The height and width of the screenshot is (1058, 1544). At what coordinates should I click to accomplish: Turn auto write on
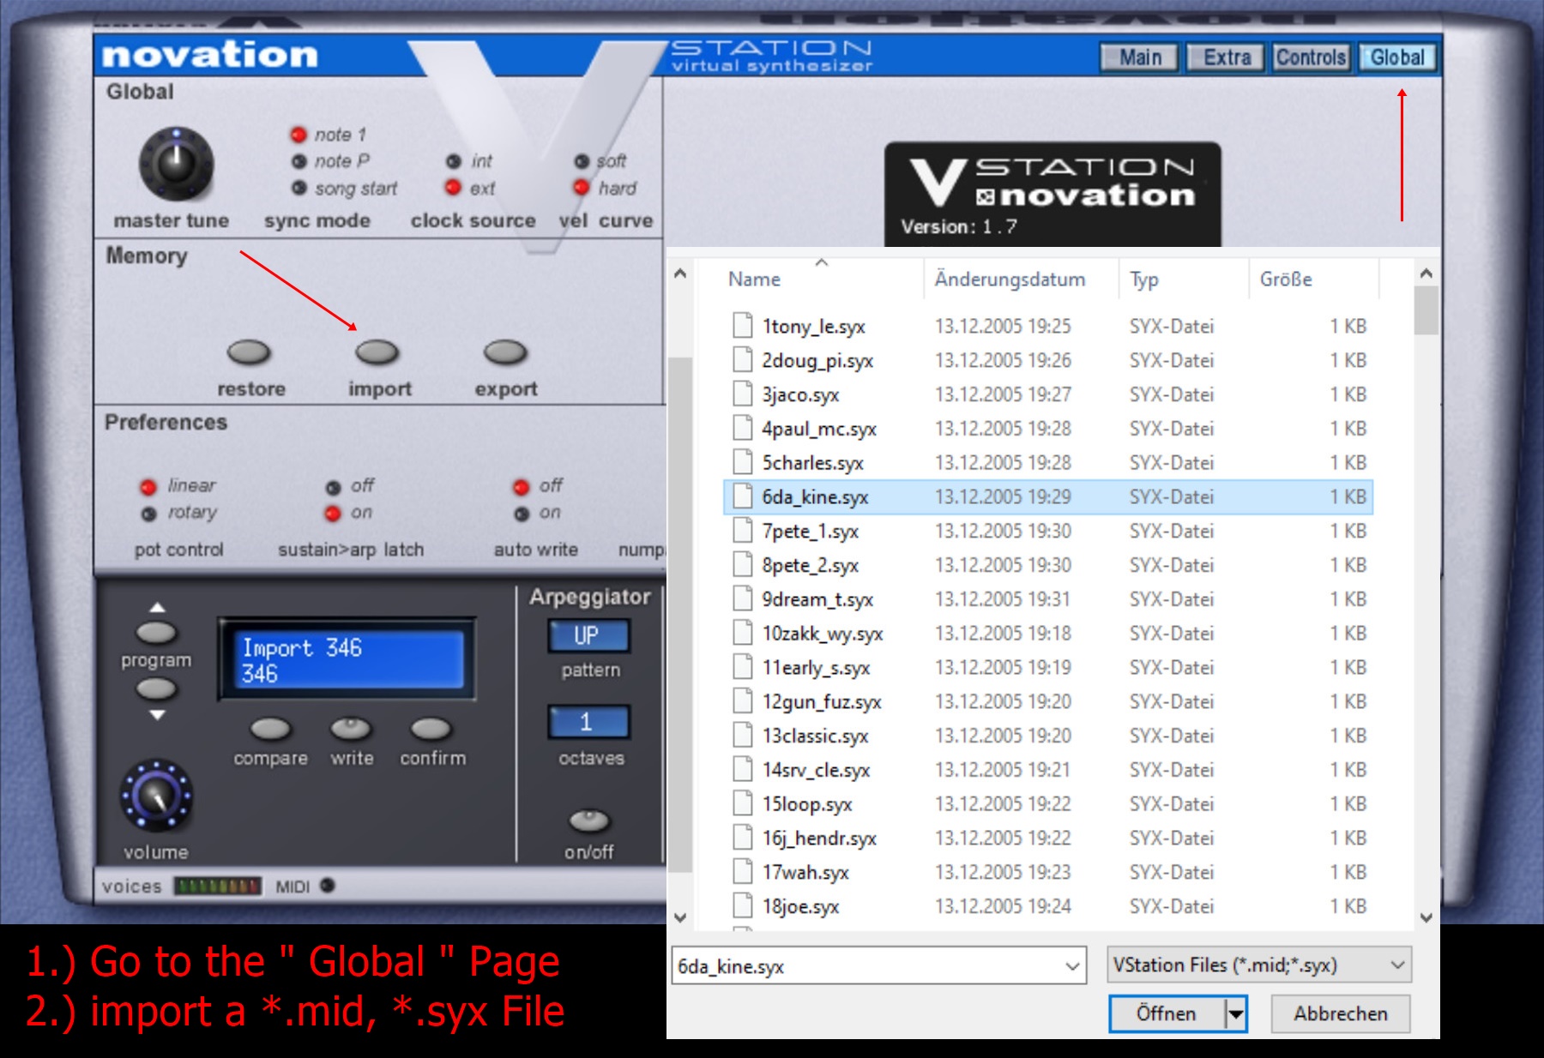[521, 514]
